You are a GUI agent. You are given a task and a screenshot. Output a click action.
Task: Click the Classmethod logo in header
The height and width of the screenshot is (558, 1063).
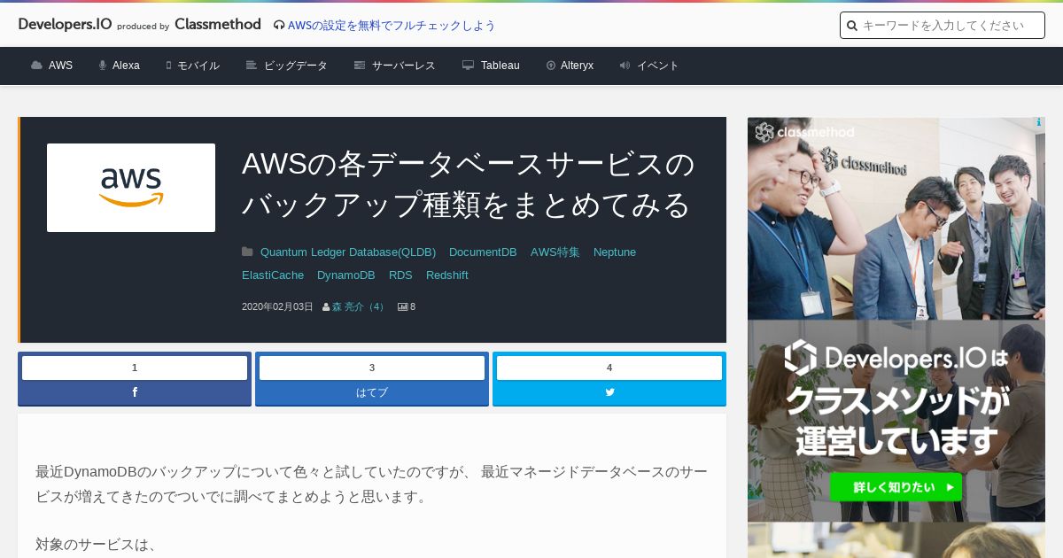click(218, 24)
